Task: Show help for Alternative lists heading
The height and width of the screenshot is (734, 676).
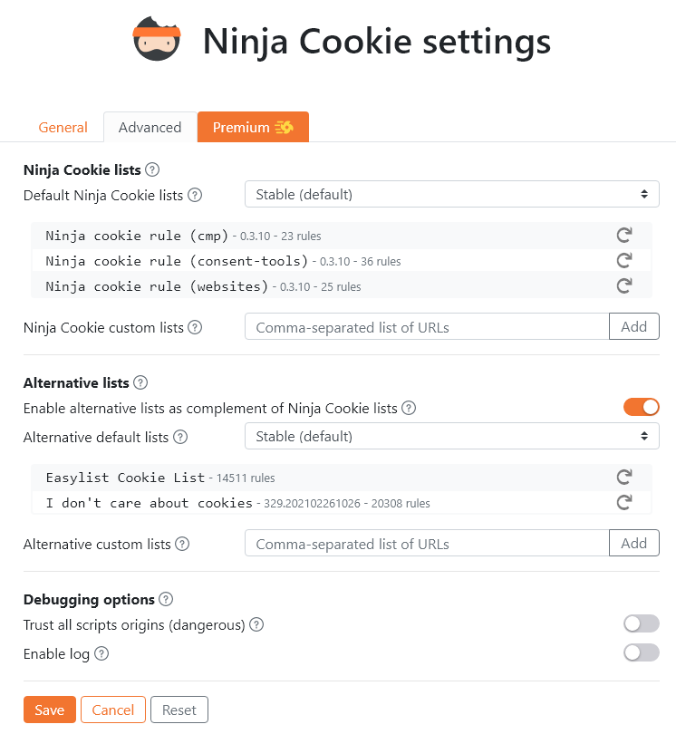Action: coord(140,383)
